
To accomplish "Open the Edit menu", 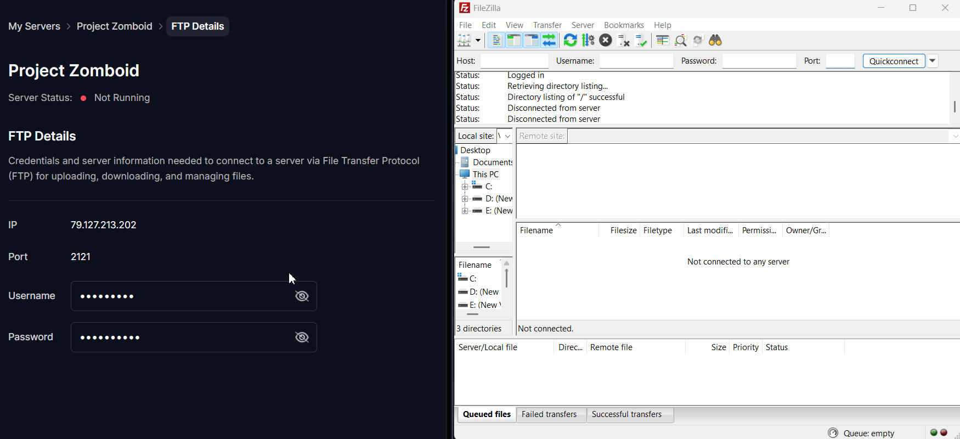I will pyautogui.click(x=489, y=25).
